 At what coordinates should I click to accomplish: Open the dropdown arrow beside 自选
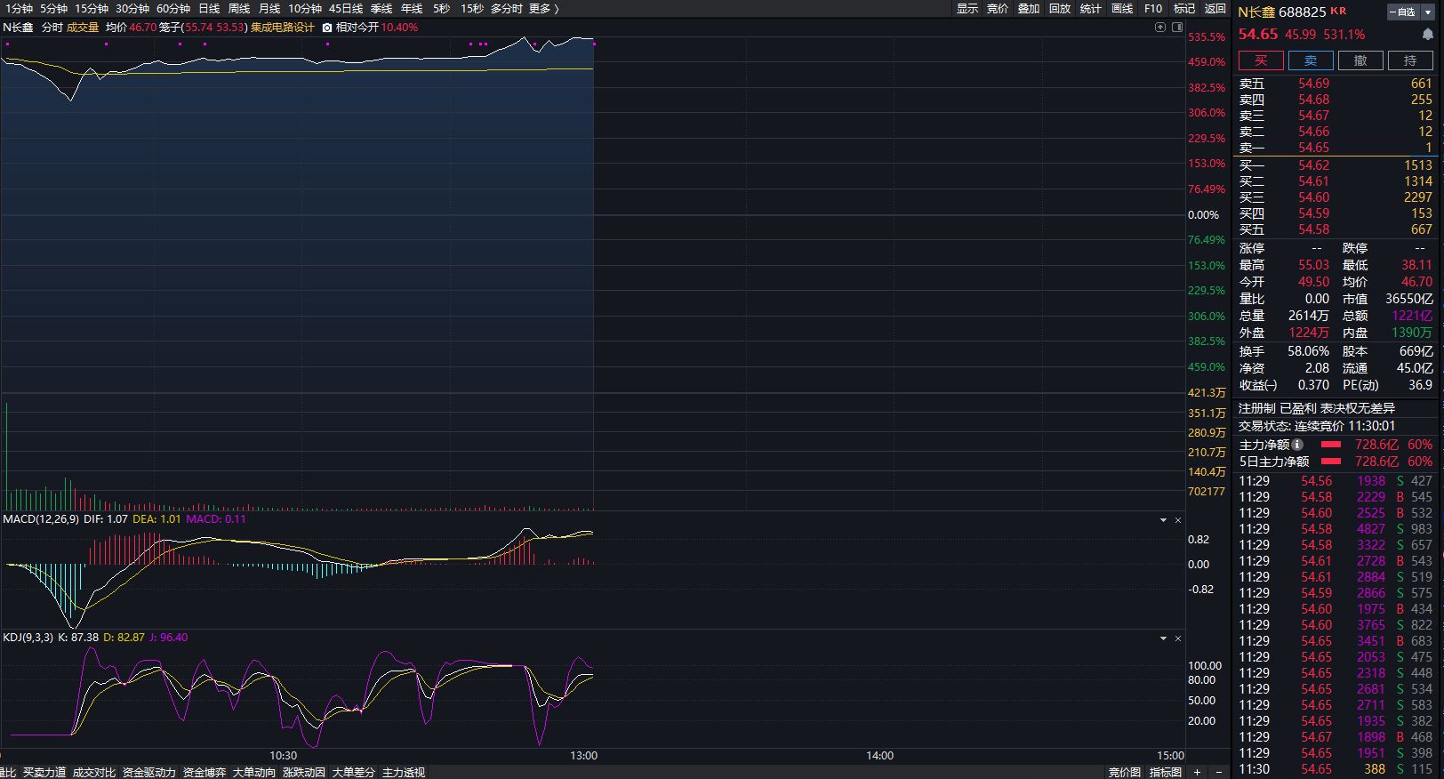pyautogui.click(x=1428, y=12)
